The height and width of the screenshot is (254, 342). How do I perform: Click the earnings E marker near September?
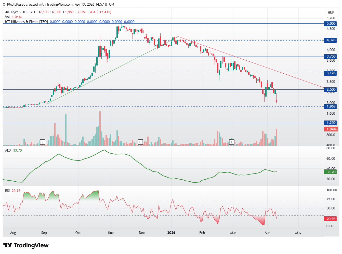click(43, 142)
